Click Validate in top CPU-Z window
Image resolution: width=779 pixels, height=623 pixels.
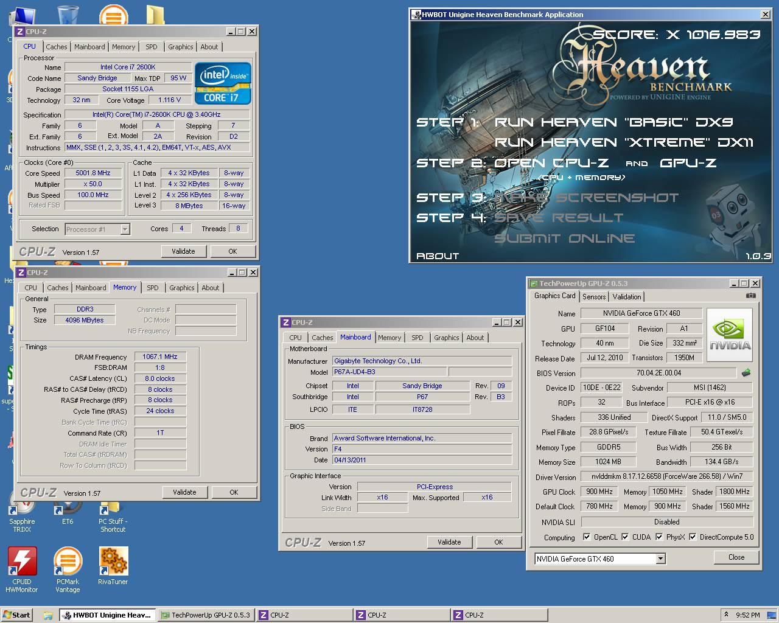184,251
